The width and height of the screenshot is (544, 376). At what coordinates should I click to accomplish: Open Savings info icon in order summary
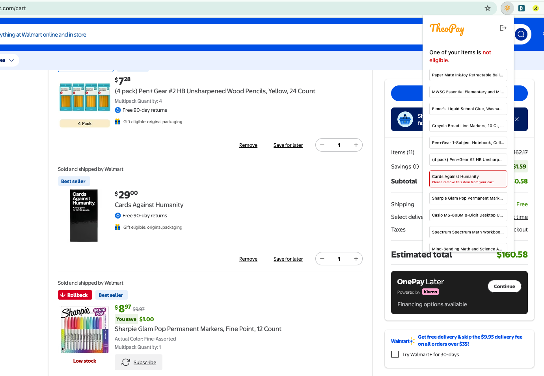tap(416, 167)
